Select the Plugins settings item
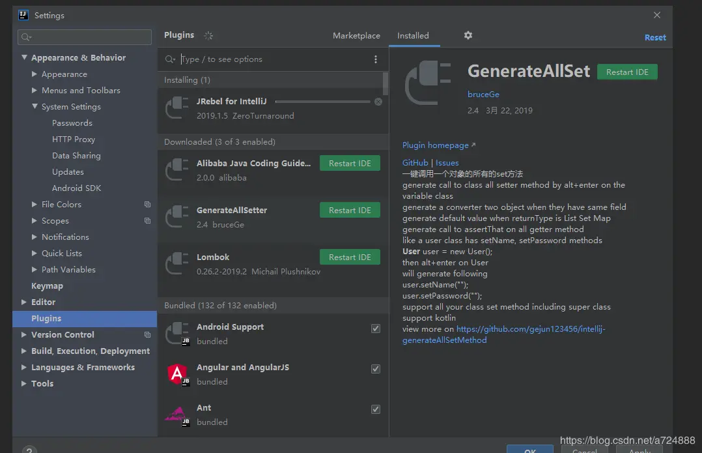This screenshot has width=702, height=453. pyautogui.click(x=85, y=319)
